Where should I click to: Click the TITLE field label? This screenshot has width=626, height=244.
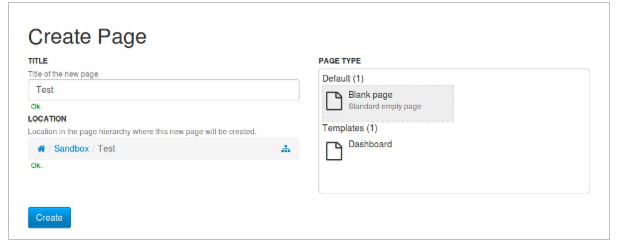(x=38, y=61)
